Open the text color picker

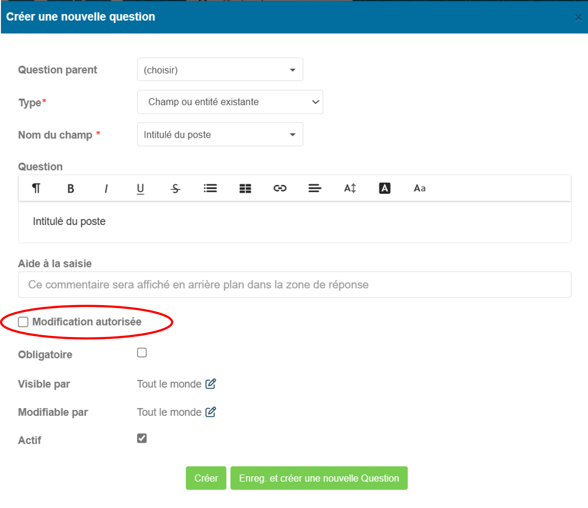coord(385,188)
